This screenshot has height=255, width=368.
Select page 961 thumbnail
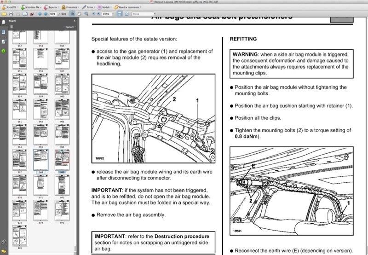click(19, 110)
